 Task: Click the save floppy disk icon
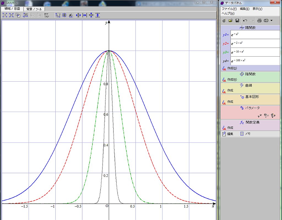tap(237, 21)
